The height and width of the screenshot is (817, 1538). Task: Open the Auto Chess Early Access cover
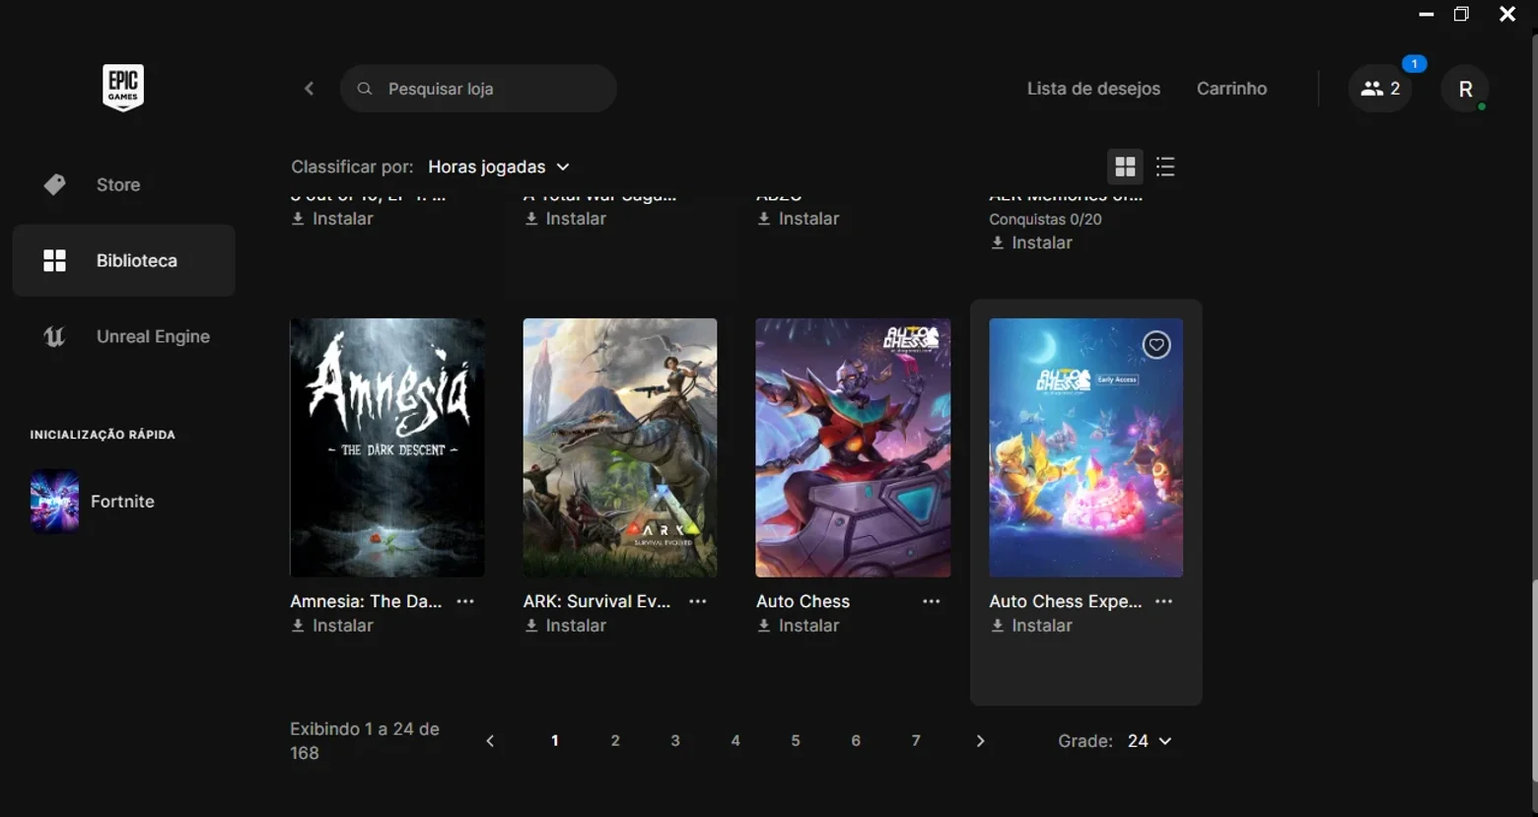coord(1086,447)
